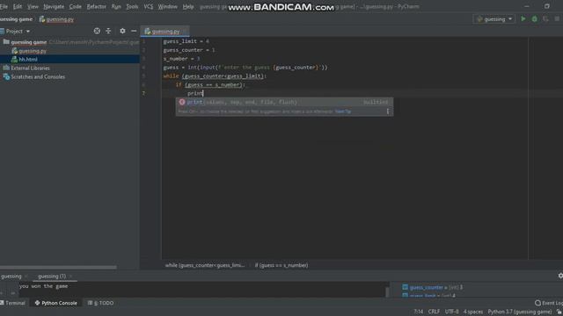Open the guessing run configuration dropdown
563x316 pixels.
pos(494,19)
